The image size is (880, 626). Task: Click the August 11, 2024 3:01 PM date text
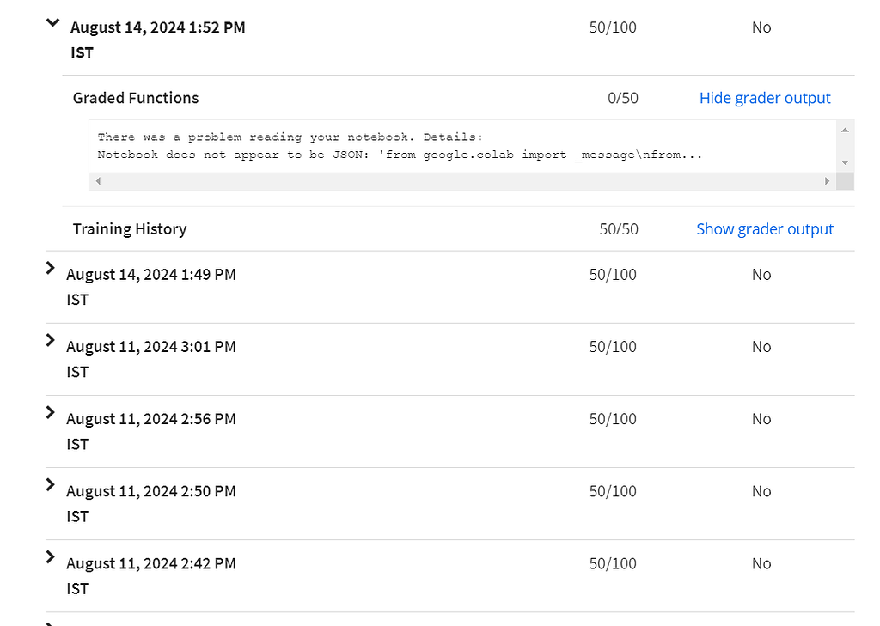coord(151,347)
